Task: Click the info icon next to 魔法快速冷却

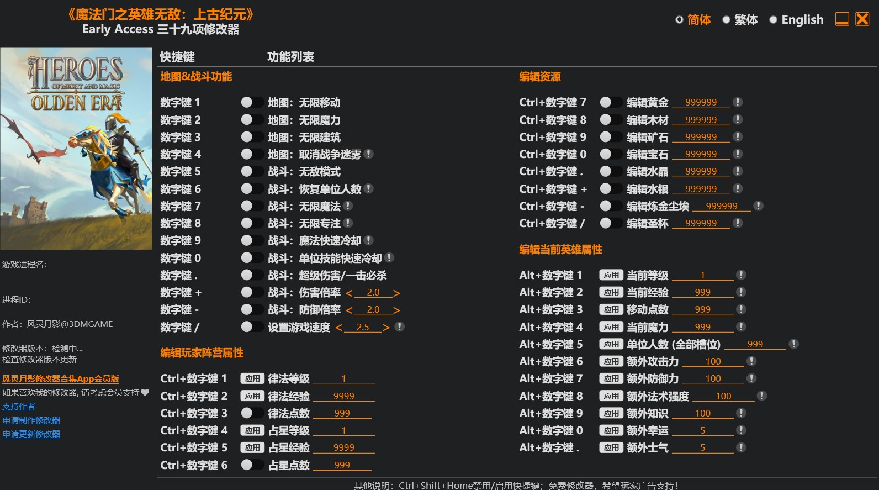Action: pos(369,240)
